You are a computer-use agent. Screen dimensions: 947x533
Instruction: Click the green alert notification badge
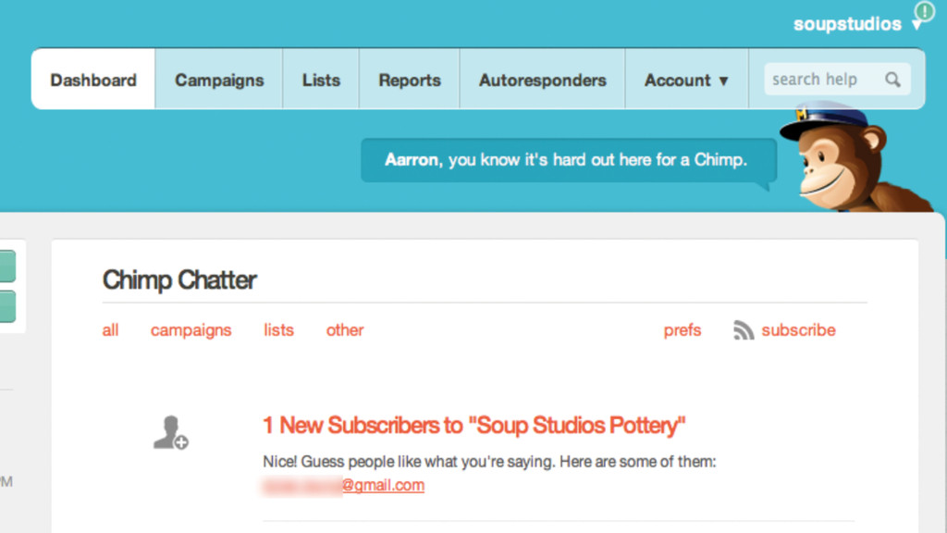(925, 10)
